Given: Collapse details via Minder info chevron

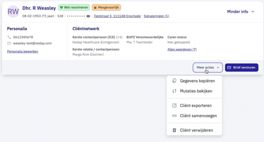Looking at the screenshot, I should click(253, 12).
